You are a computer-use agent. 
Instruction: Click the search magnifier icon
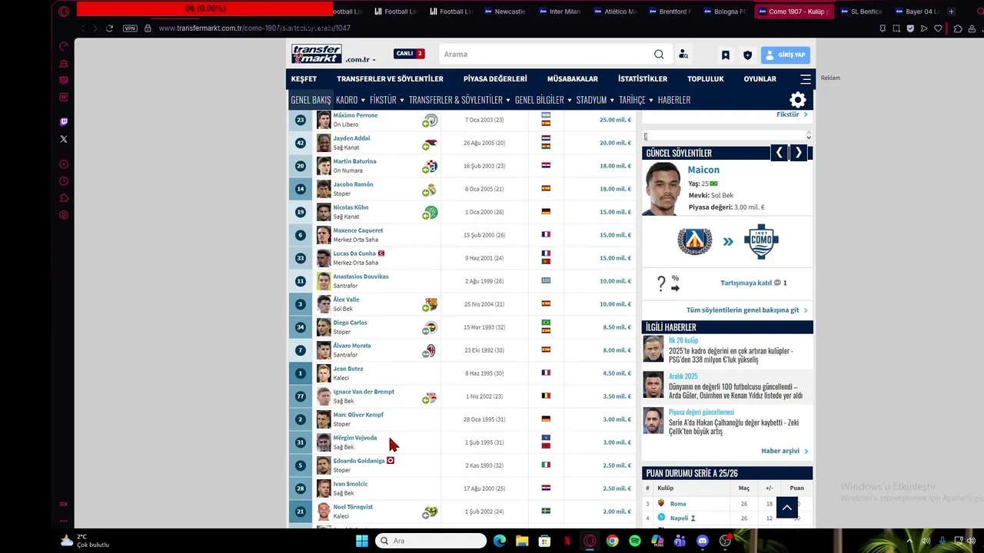click(659, 55)
